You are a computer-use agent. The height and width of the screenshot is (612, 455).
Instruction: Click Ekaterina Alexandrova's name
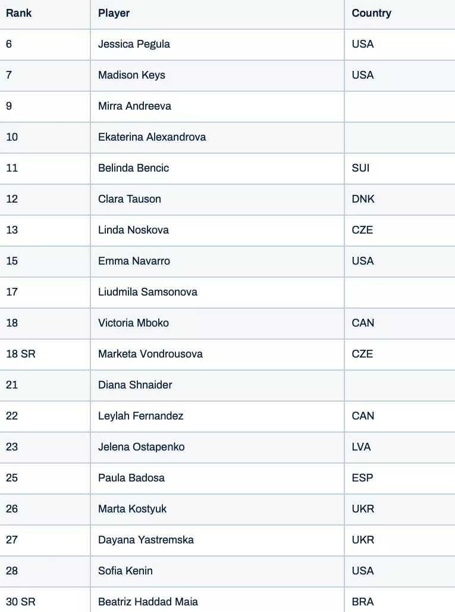152,137
